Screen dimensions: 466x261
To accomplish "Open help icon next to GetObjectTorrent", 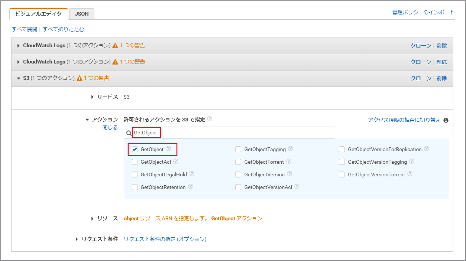I will (289, 162).
